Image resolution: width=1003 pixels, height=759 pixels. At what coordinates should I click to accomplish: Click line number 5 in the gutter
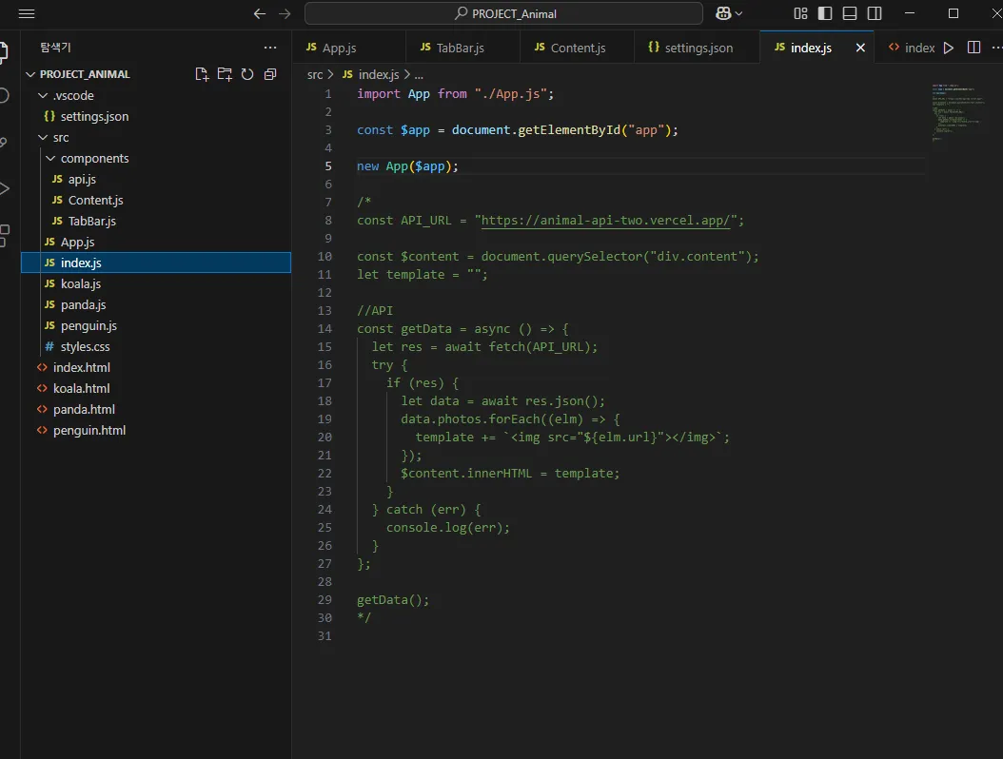(327, 166)
